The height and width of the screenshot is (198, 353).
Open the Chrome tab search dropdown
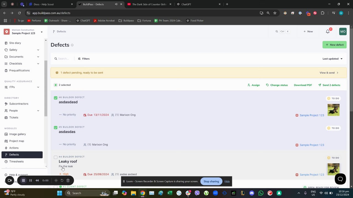click(4, 4)
